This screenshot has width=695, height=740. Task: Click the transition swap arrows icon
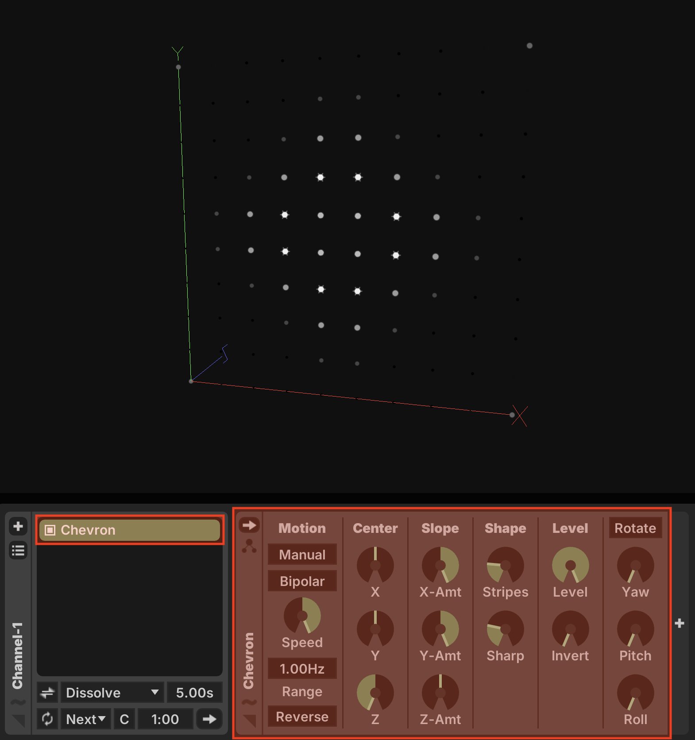click(47, 693)
